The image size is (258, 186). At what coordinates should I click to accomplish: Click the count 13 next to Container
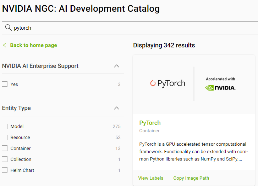[x=118, y=149]
